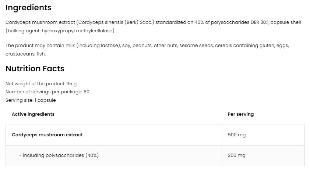Click the hydroxypropyl methylcellulose text
The image size is (310, 172).
77,31
